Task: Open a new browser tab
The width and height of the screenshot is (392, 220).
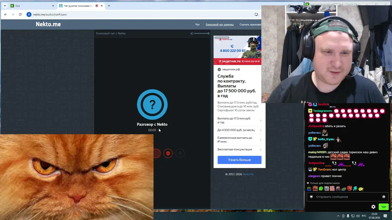Action: [109, 6]
